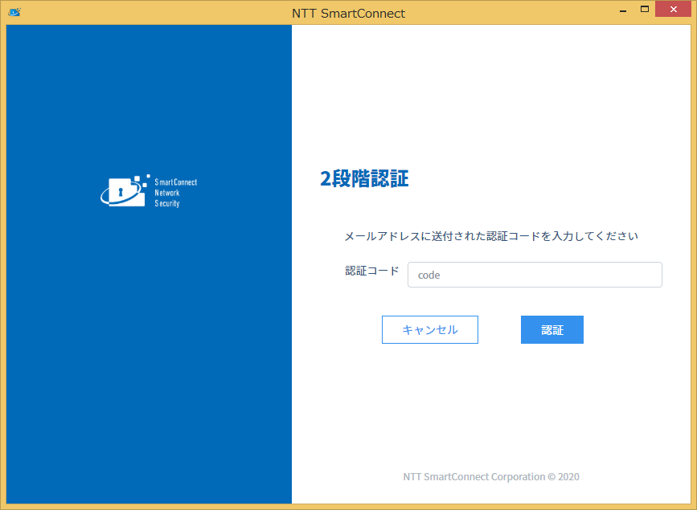Click the 認証コード code input field
697x510 pixels.
pyautogui.click(x=535, y=275)
